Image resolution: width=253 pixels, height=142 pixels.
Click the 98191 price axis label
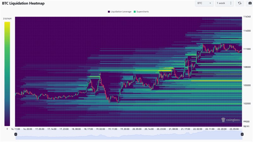(246, 126)
